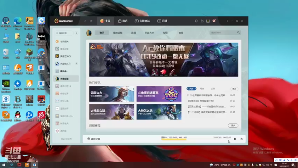Switch to the 我的战绩 tab
Screen dimensions: 298x168
click(x=118, y=33)
